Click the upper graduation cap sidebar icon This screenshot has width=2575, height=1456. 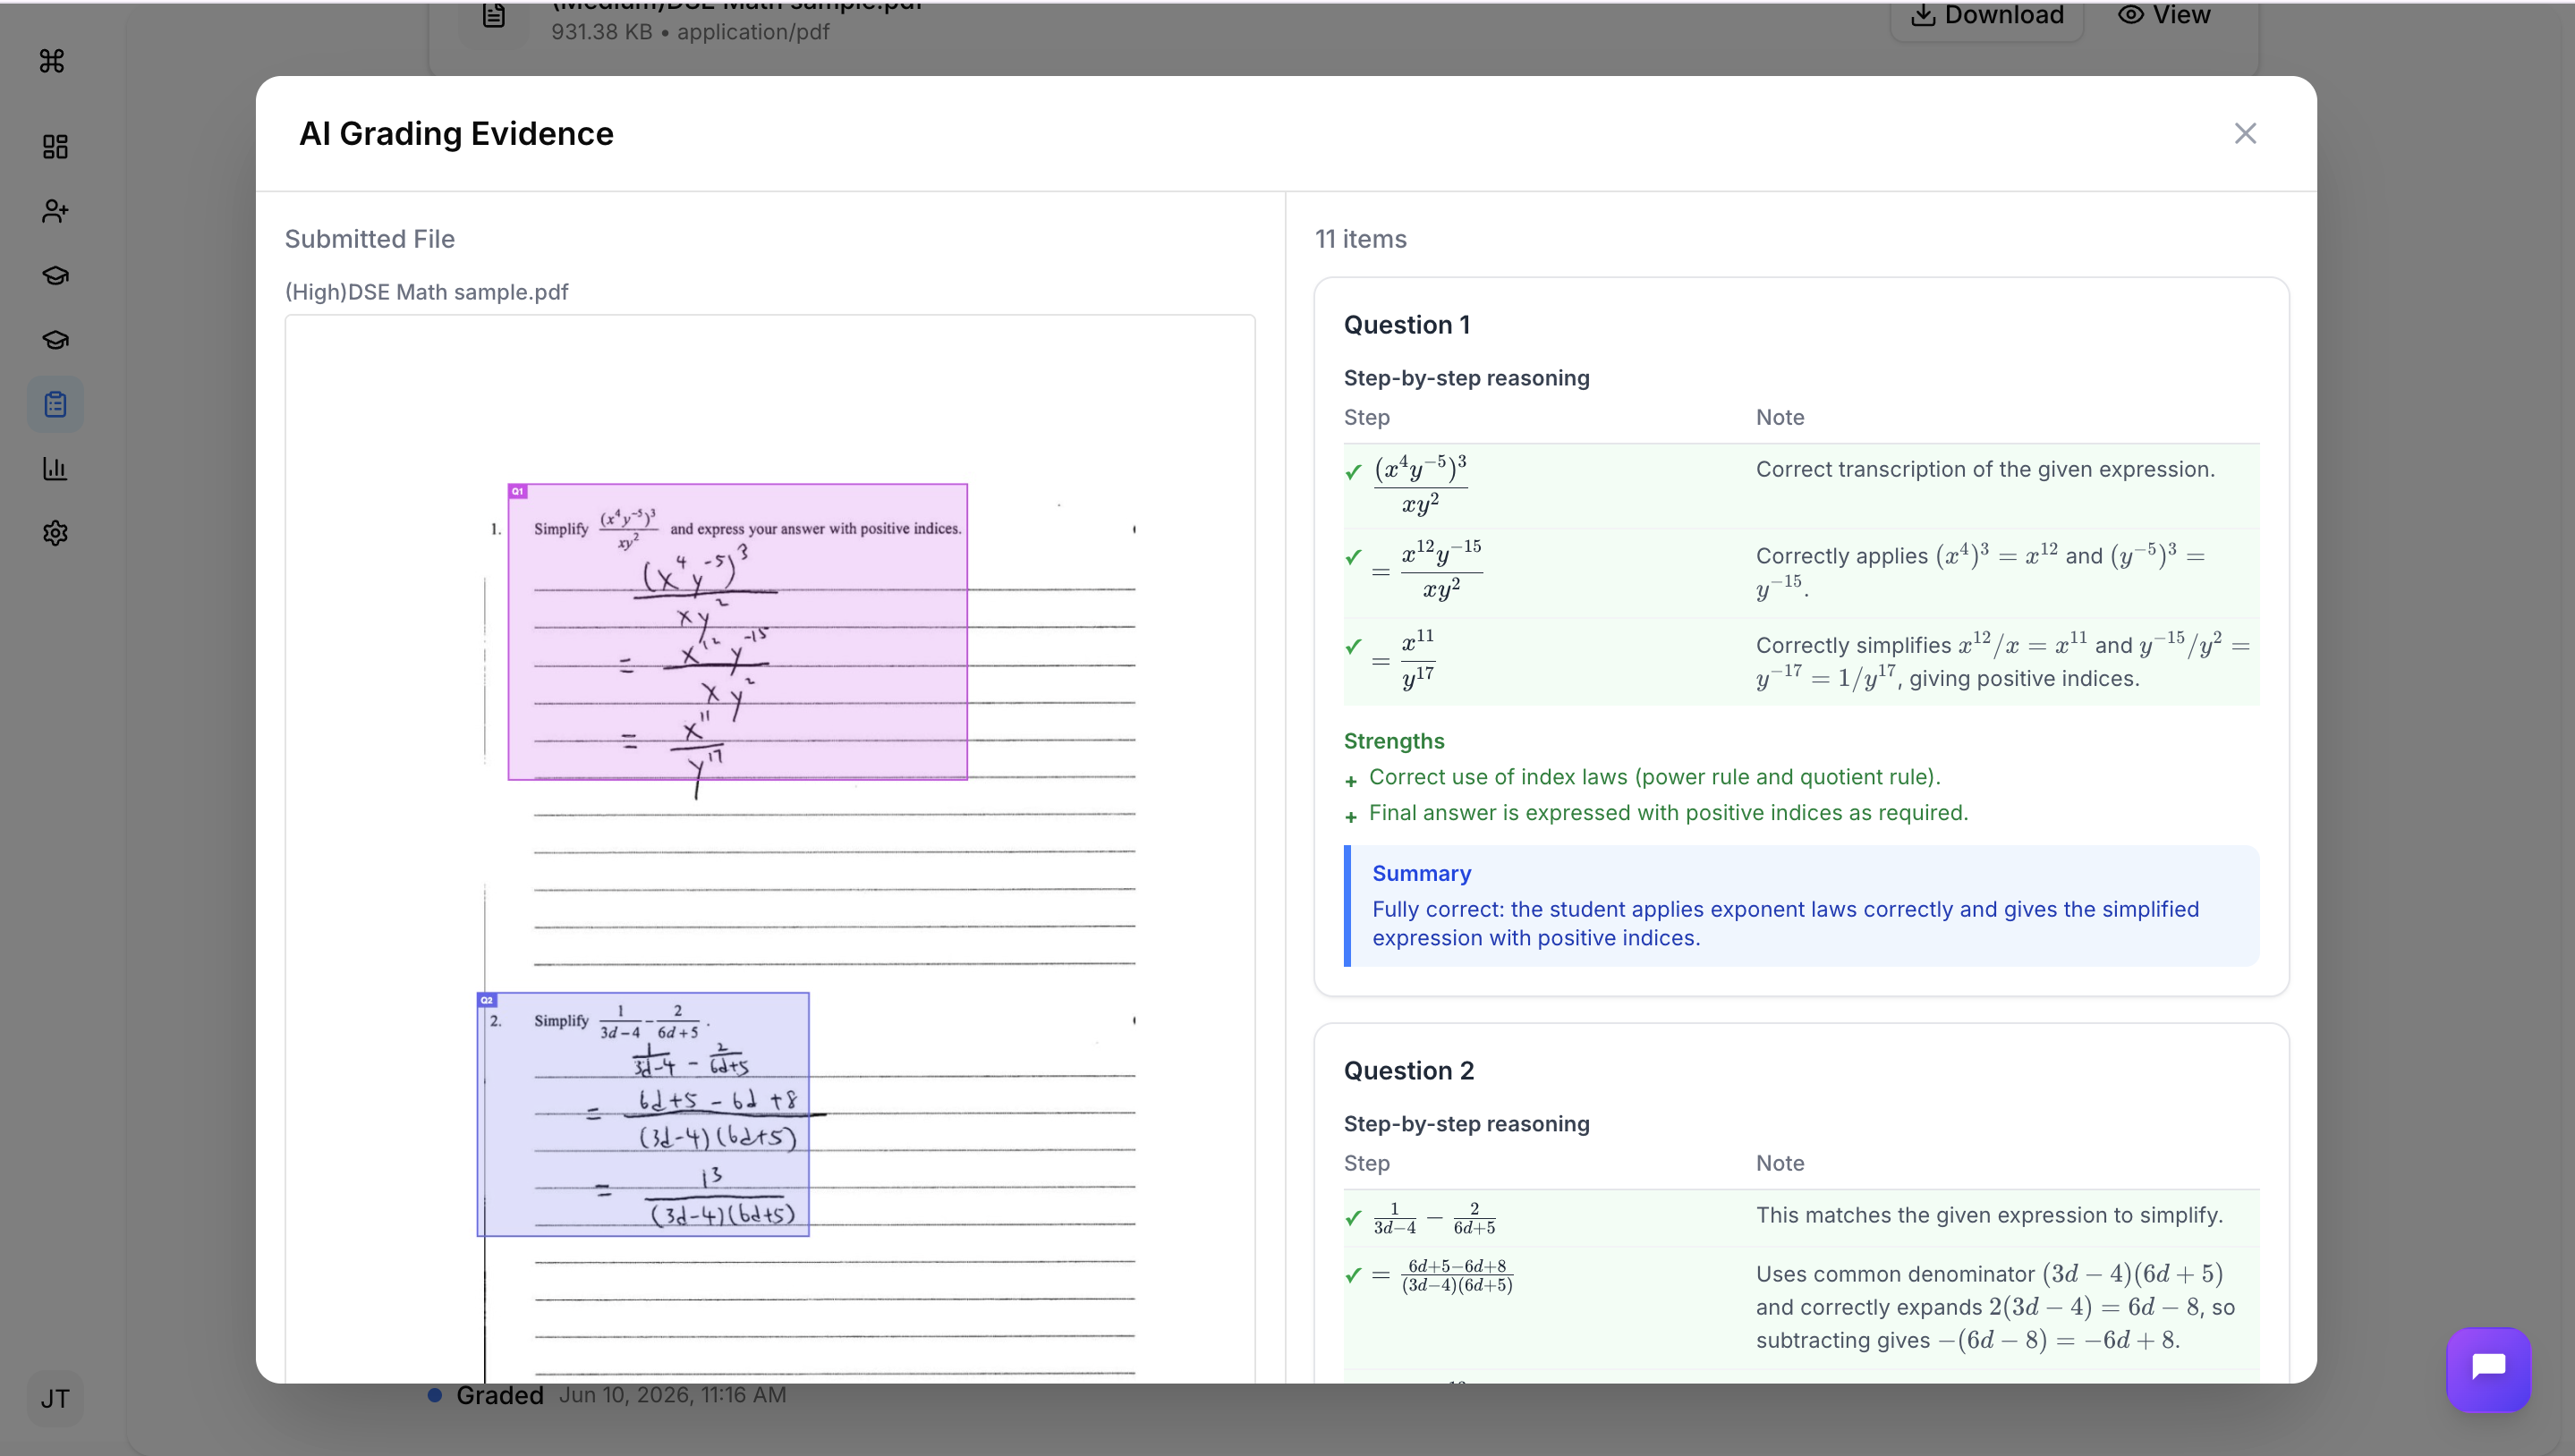click(55, 275)
